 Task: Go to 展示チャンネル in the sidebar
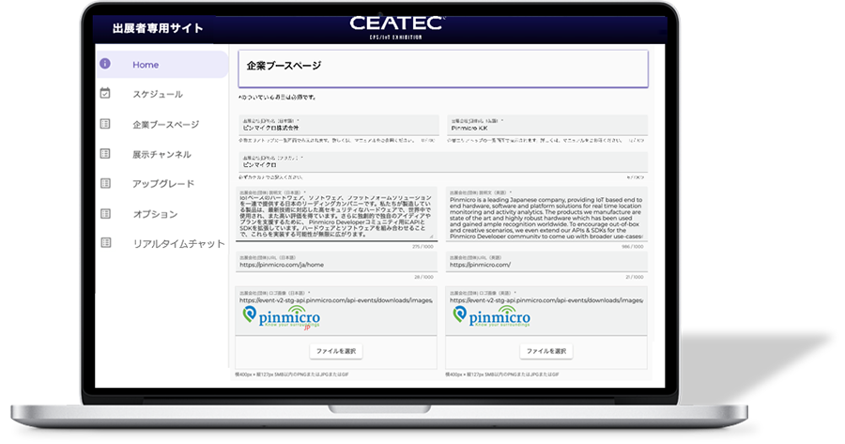[x=161, y=155]
